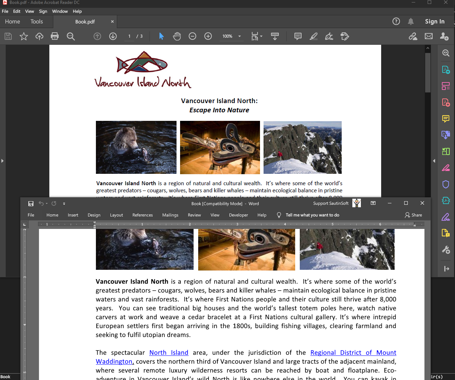
Task: Click the North Island hyperlink
Action: pos(169,353)
